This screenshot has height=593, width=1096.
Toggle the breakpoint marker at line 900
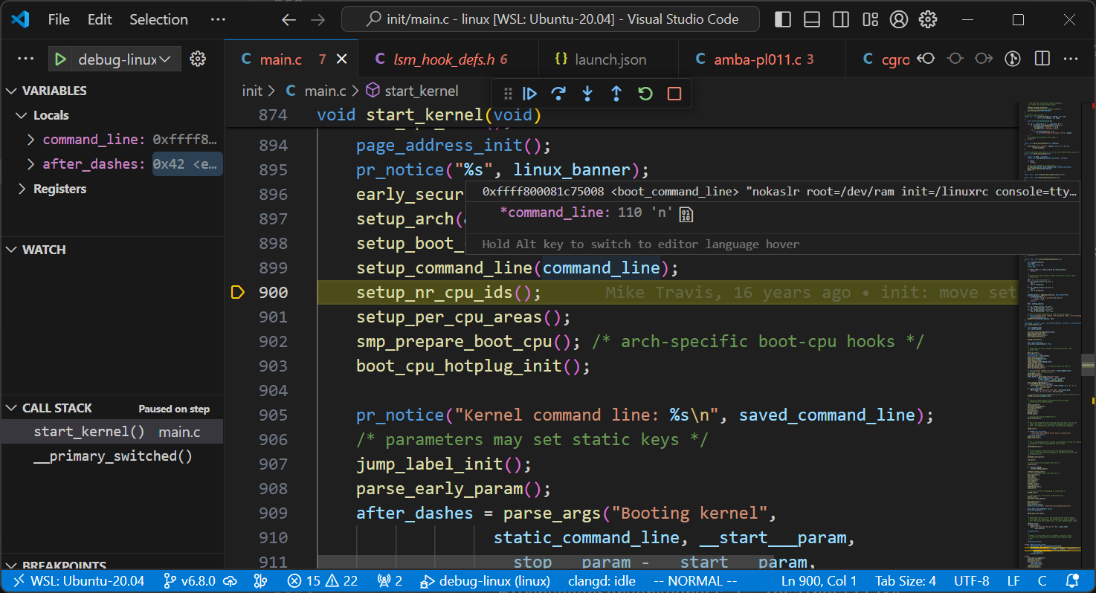(x=237, y=293)
